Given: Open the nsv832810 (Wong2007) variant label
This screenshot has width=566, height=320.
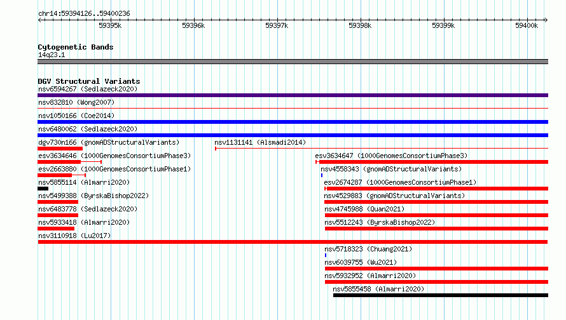Looking at the screenshot, I should click(x=76, y=102).
